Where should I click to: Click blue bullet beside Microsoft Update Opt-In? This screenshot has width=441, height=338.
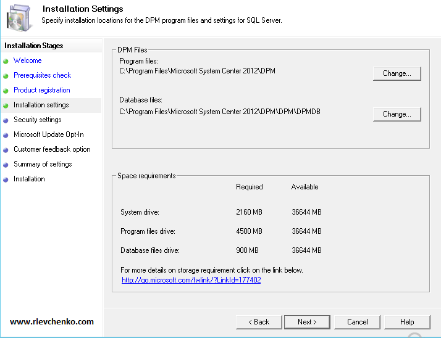pyautogui.click(x=6, y=135)
